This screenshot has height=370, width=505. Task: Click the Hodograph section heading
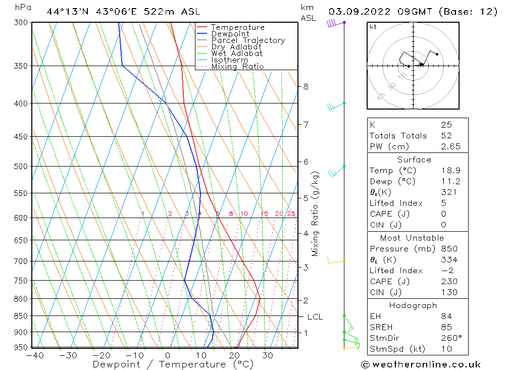tap(413, 305)
